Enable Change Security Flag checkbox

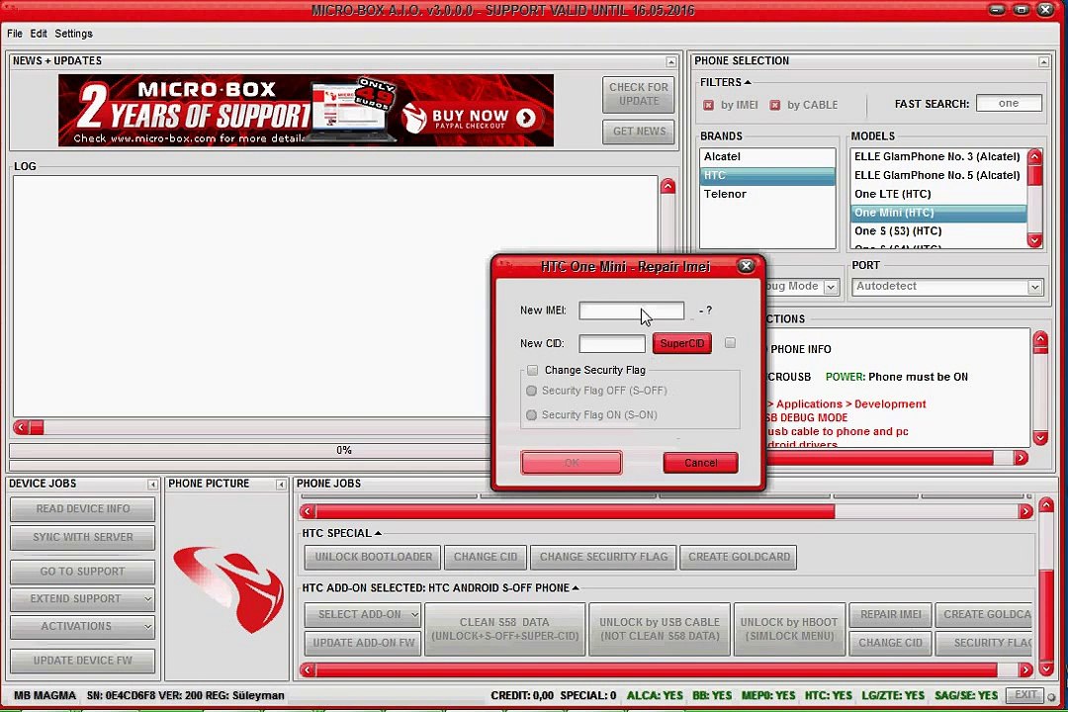pyautogui.click(x=533, y=370)
